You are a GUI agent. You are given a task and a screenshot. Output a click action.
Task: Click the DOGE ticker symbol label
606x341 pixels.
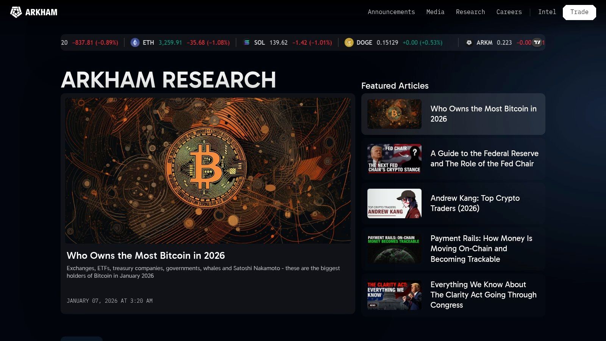364,42
